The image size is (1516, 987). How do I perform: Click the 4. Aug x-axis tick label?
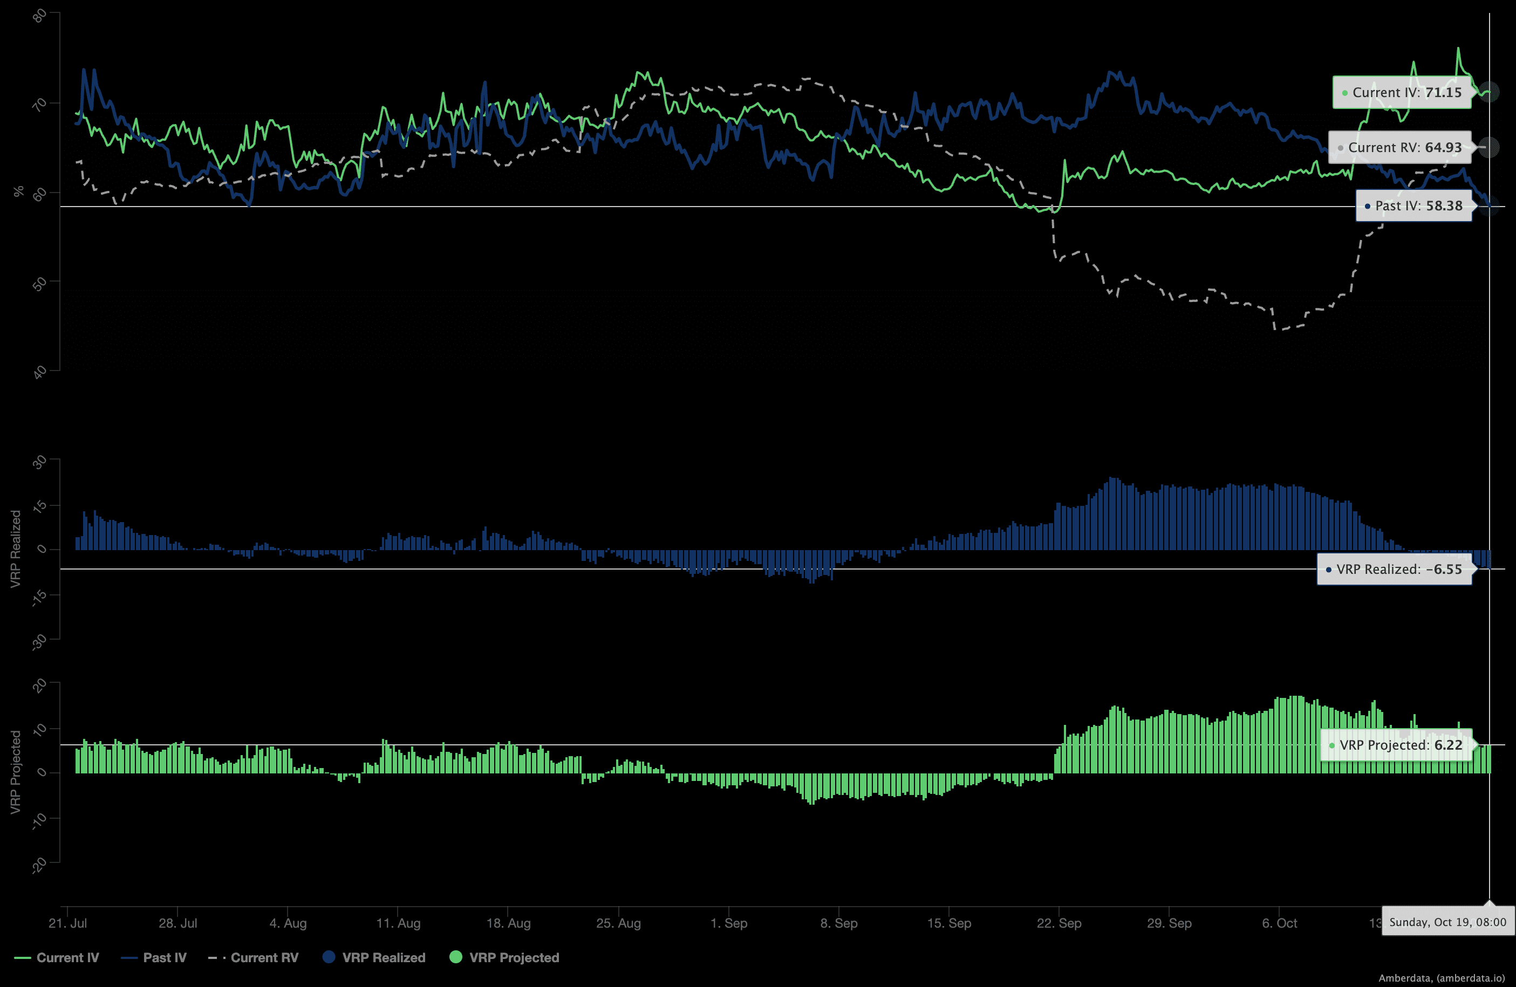pyautogui.click(x=288, y=923)
